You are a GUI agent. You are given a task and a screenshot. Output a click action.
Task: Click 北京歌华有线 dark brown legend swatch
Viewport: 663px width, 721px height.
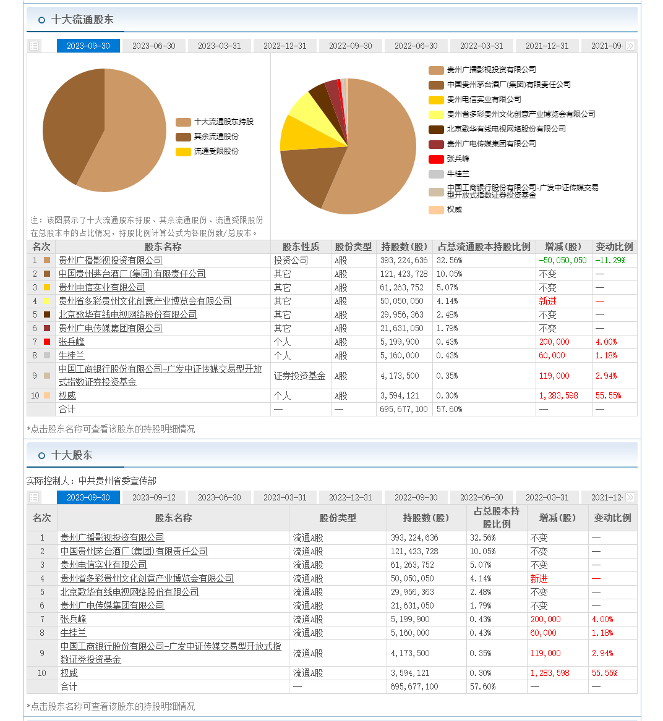[x=436, y=130]
